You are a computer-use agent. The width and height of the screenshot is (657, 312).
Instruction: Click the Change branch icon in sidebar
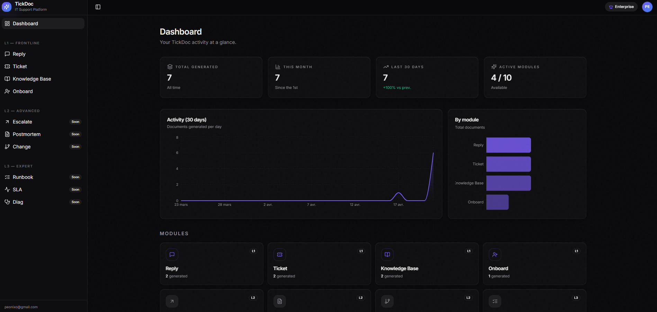click(8, 146)
